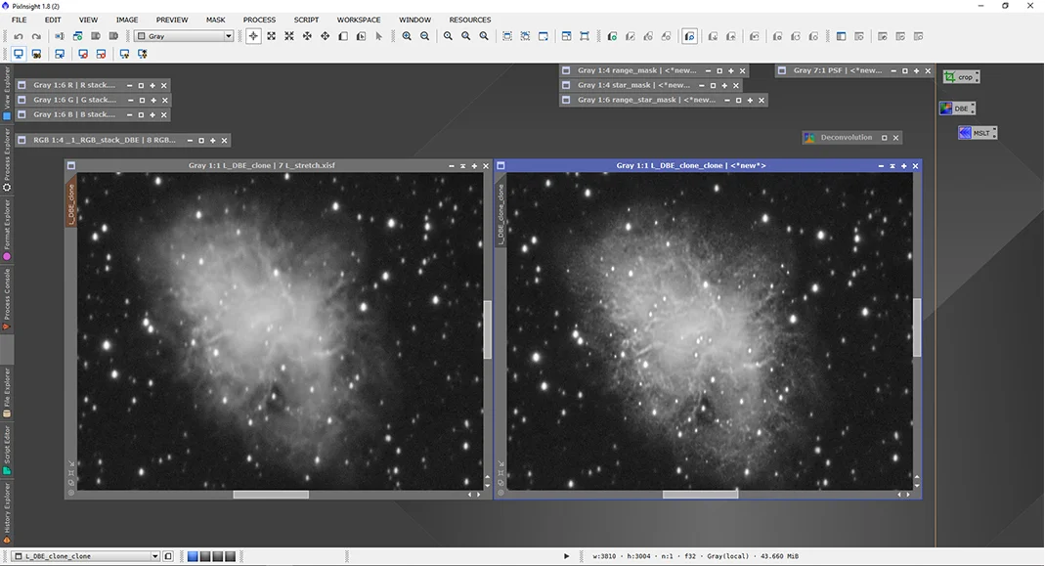This screenshot has width=1045, height=566.
Task: Select the Zoom In tool in the toolbar
Action: tap(407, 36)
